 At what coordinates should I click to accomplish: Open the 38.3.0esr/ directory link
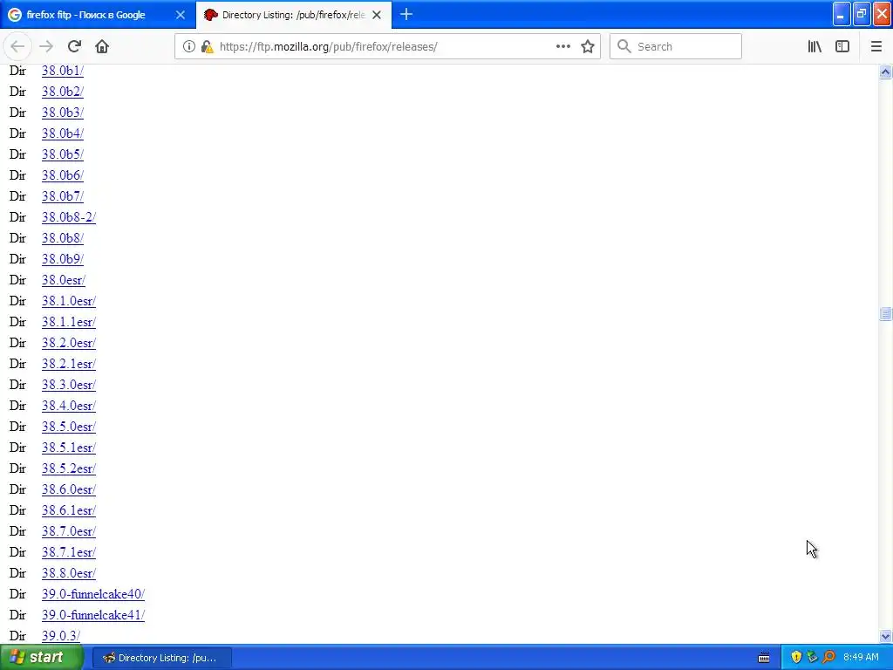[x=69, y=385]
